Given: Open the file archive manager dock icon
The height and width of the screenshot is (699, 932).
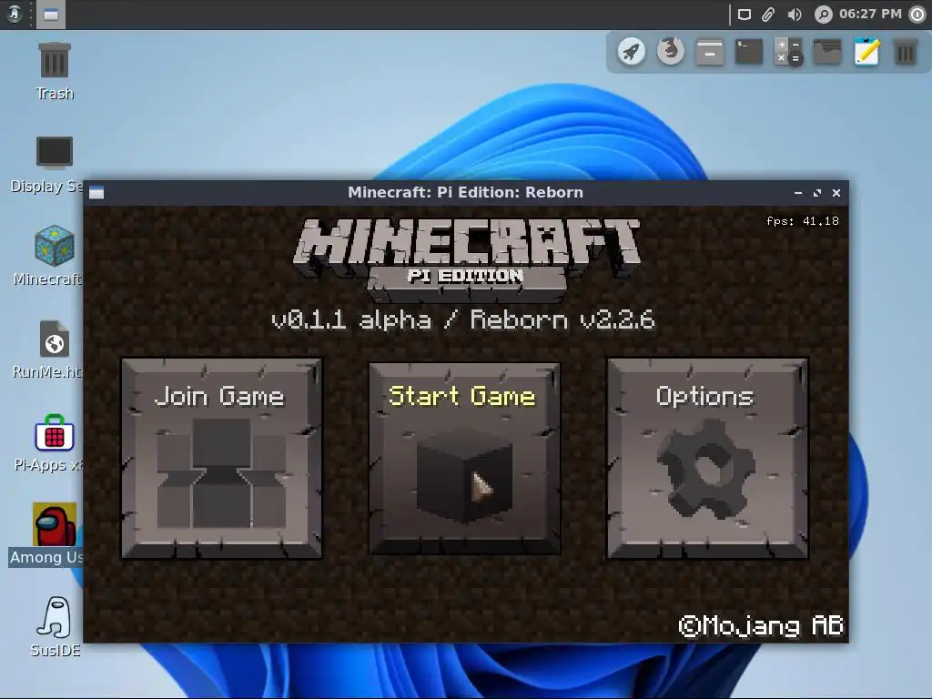Looking at the screenshot, I should point(710,52).
